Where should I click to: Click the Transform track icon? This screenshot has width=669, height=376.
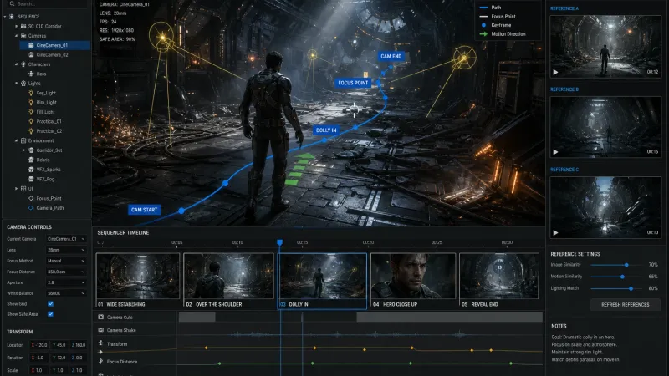(x=101, y=343)
